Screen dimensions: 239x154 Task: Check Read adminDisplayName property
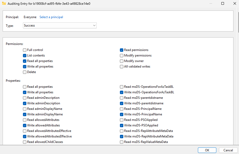pos(25,109)
